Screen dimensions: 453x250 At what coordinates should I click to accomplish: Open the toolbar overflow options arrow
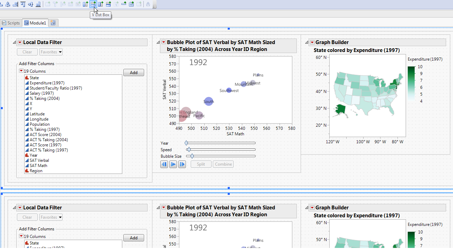pos(154,7)
